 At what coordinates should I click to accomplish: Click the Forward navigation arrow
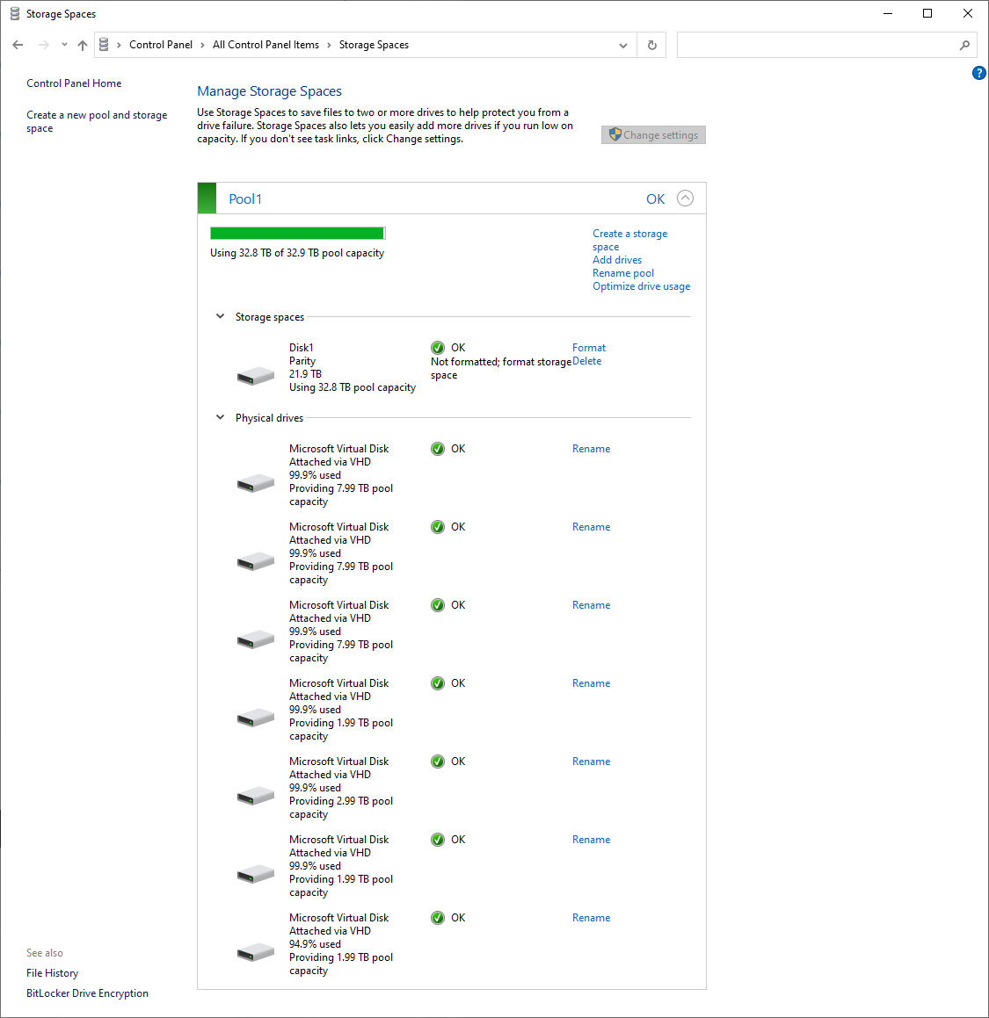[44, 45]
